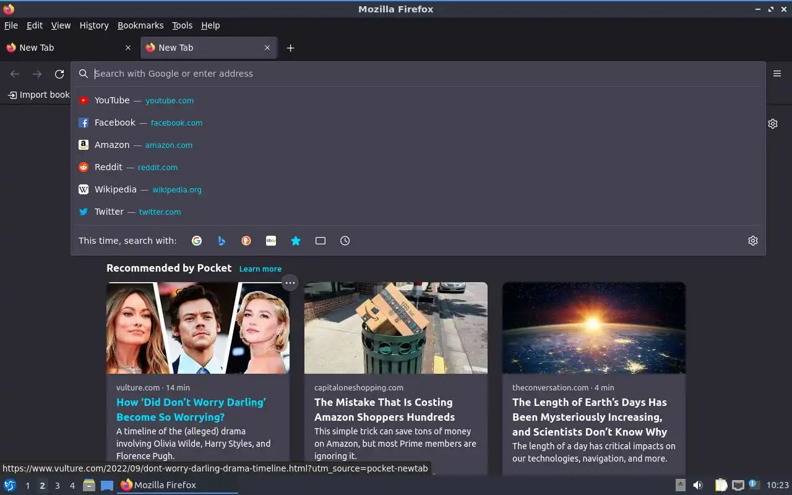Open the Bookmarks menu
Viewport: 792px width, 495px height.
[140, 25]
